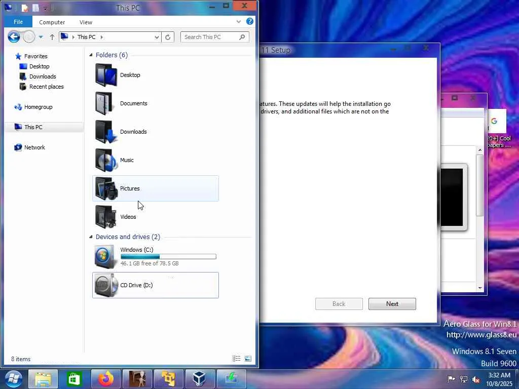Screen dimensions: 519x389
Task: Open the Setup installer taskbar icon
Action: pos(231,379)
